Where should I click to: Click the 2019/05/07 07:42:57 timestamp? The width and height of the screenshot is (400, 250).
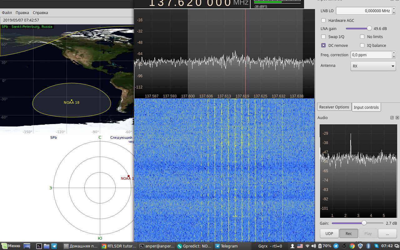pos(21,20)
